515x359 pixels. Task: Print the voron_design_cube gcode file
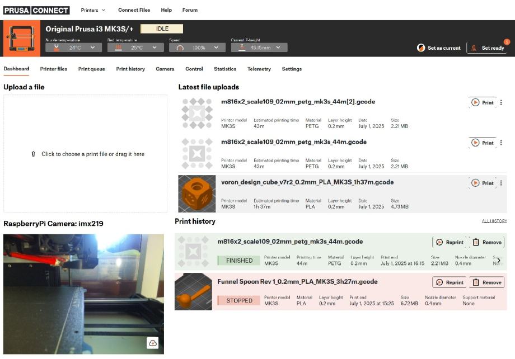[x=483, y=183]
